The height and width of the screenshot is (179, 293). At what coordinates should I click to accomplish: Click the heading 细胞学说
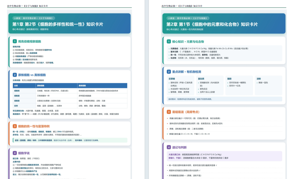pos(24,153)
